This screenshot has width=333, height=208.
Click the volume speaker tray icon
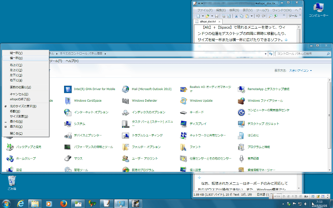click(x=305, y=204)
